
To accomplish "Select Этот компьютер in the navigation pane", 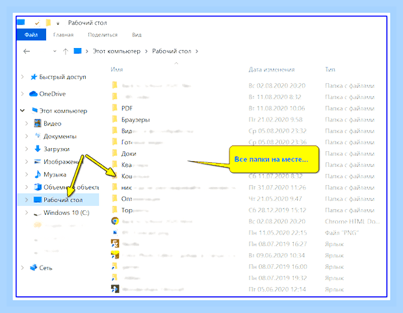I will click(x=63, y=111).
